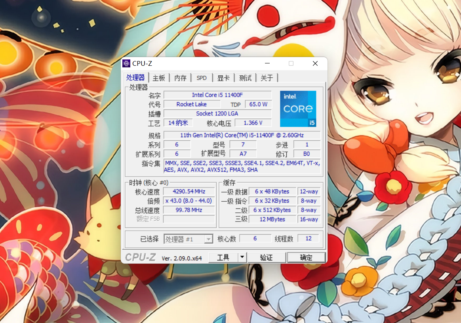Switch to the 主板 tab
Screen dimensions: 461x323
click(x=159, y=78)
